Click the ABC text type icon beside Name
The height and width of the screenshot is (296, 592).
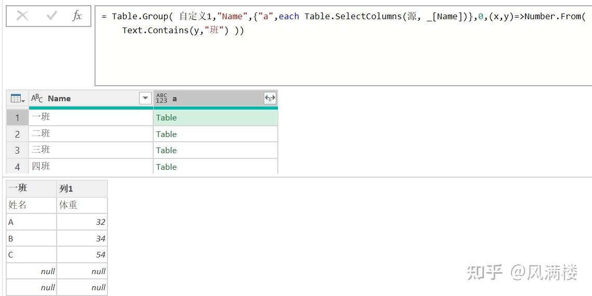tap(37, 98)
